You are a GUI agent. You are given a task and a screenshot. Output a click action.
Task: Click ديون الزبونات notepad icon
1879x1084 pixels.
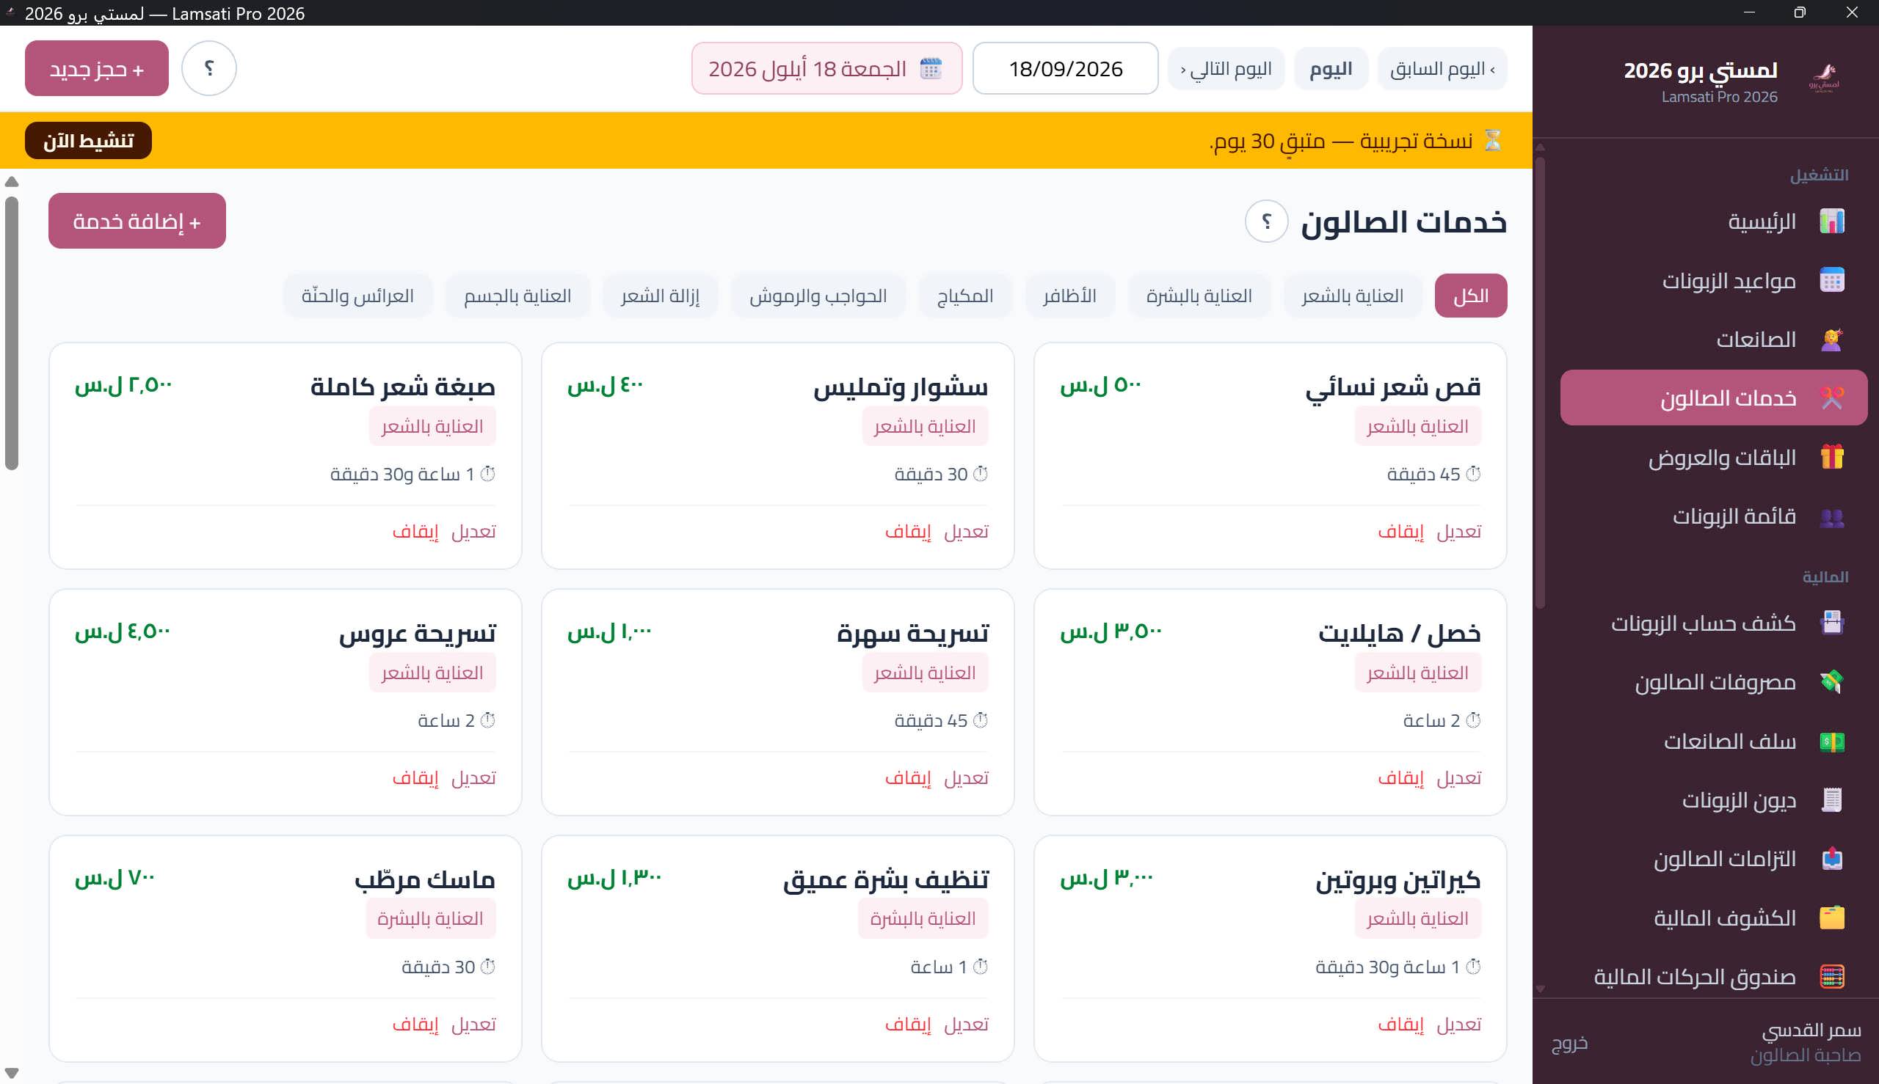(1831, 800)
